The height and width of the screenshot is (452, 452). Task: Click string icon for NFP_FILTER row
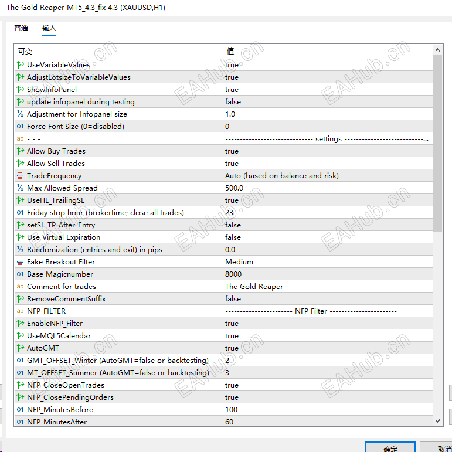[20, 311]
